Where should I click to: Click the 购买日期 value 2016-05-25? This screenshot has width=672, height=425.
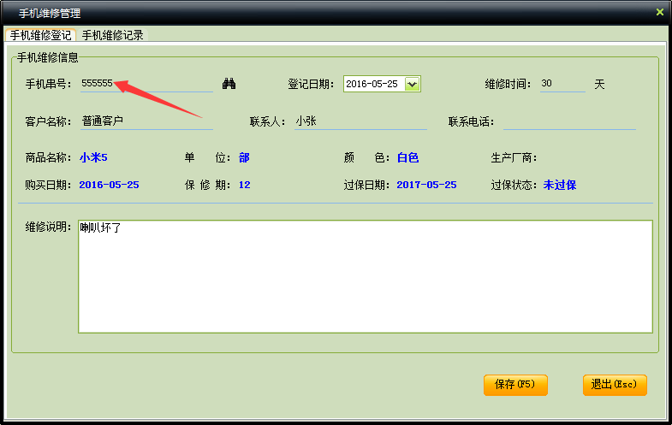pos(110,185)
